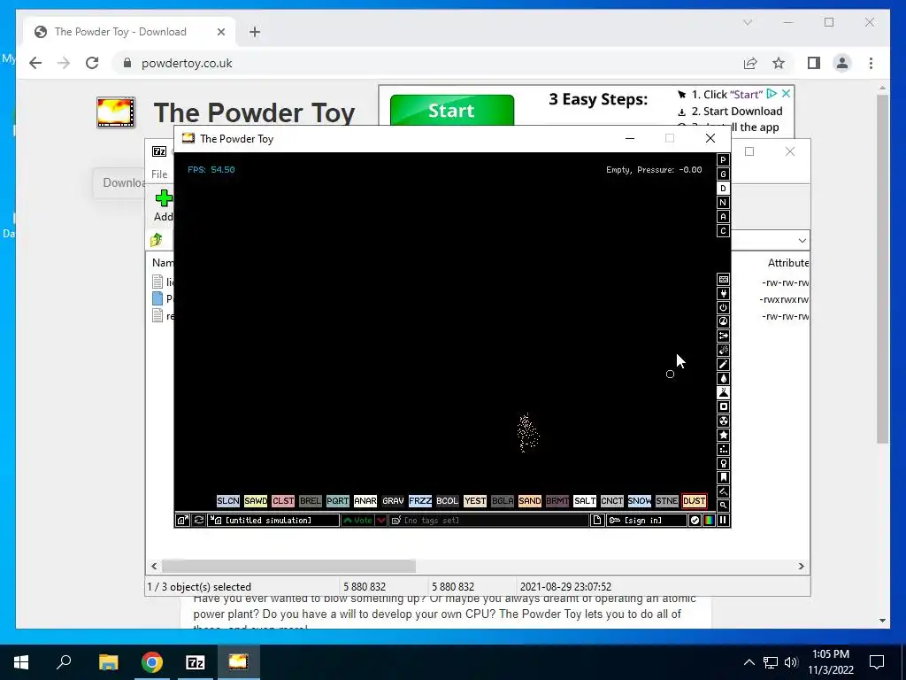Click the 7-Zip up-folder icon
The height and width of the screenshot is (680, 906).
pos(157,240)
